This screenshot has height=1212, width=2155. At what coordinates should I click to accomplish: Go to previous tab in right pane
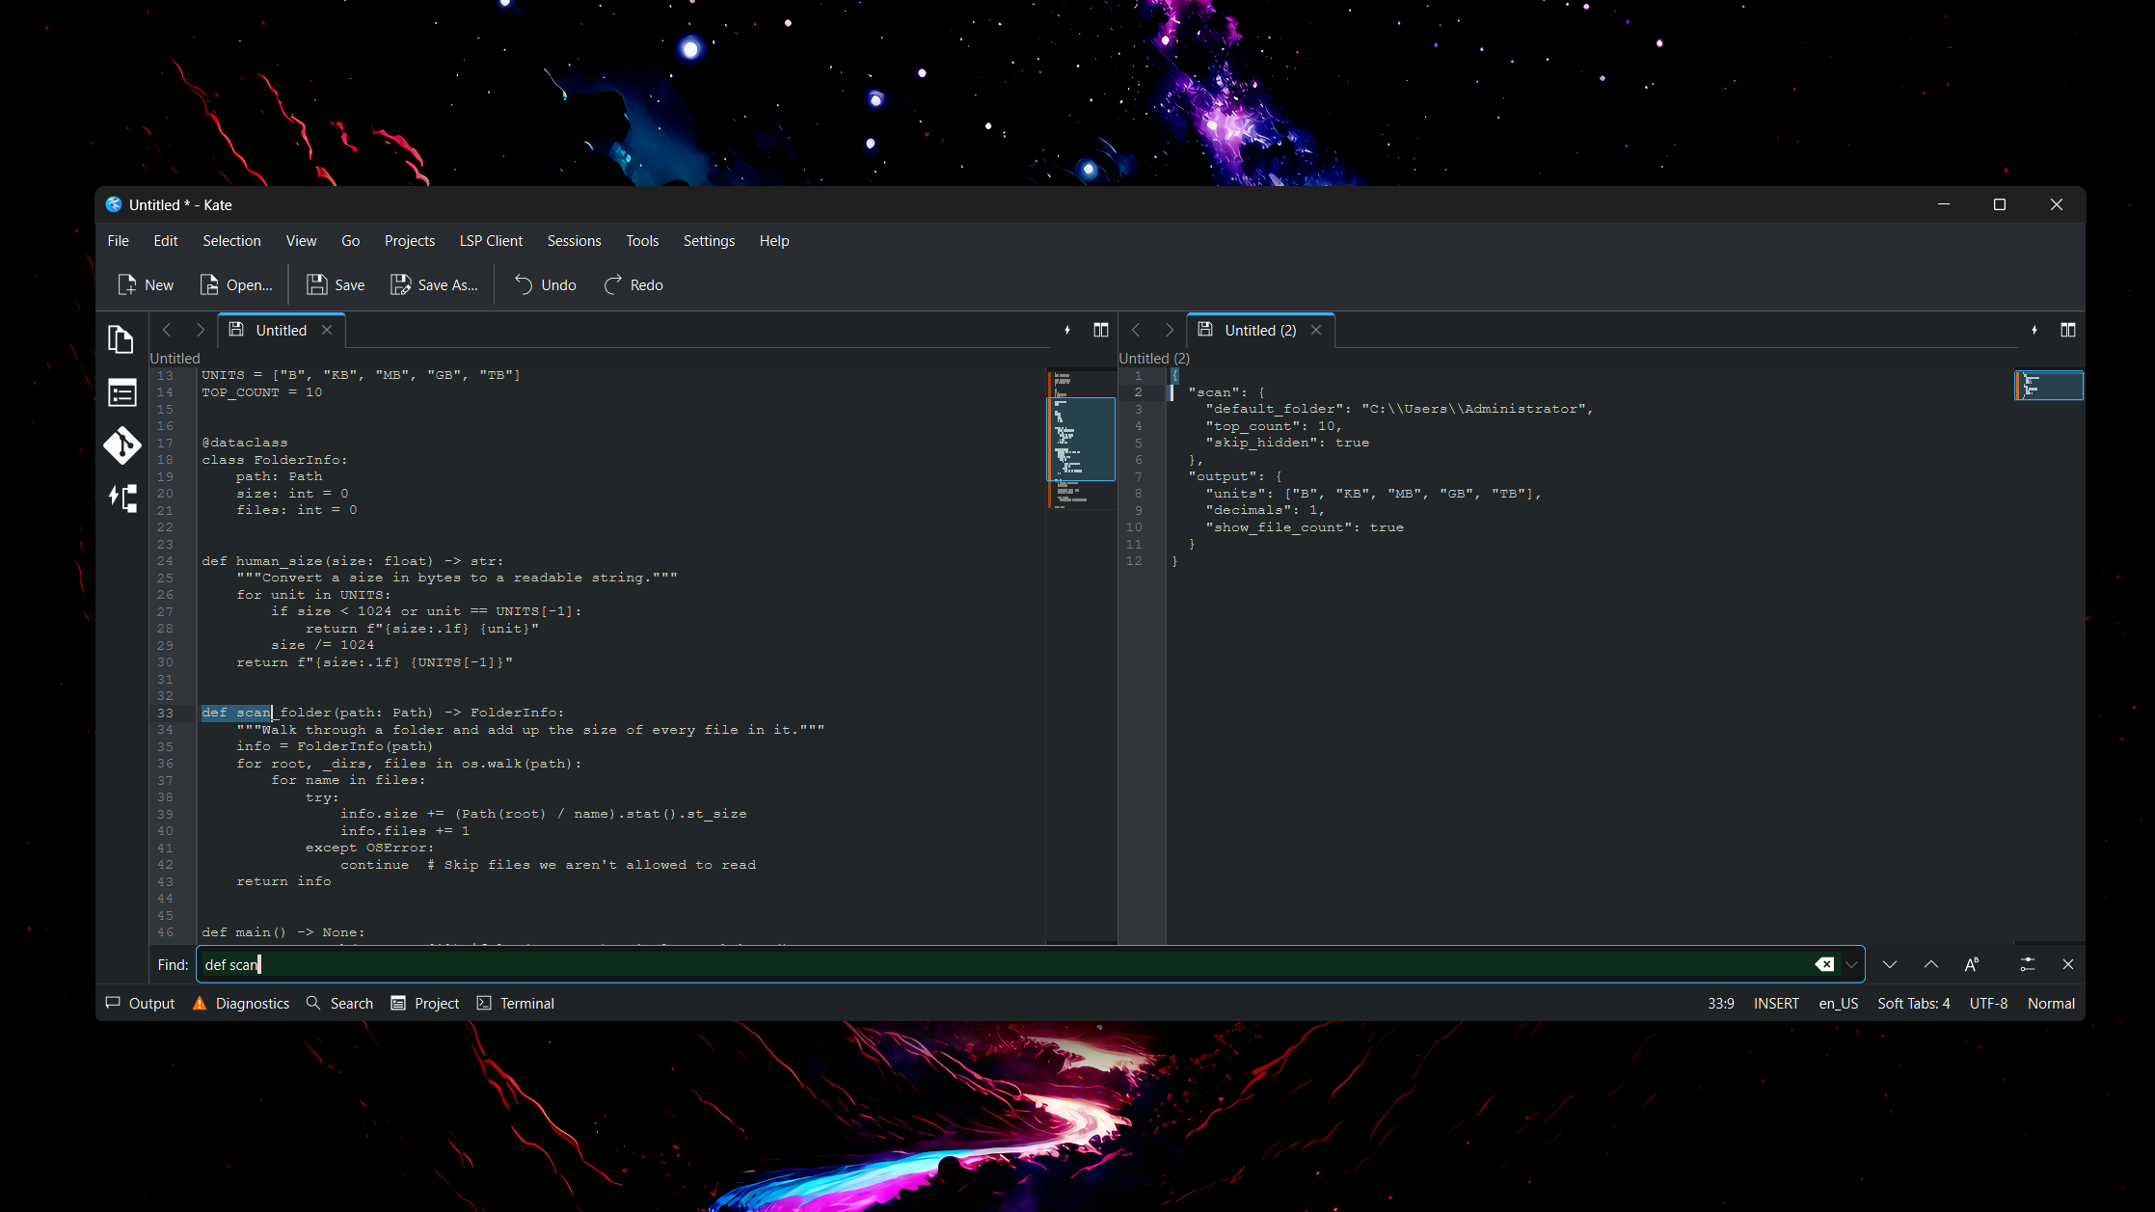pos(1136,330)
